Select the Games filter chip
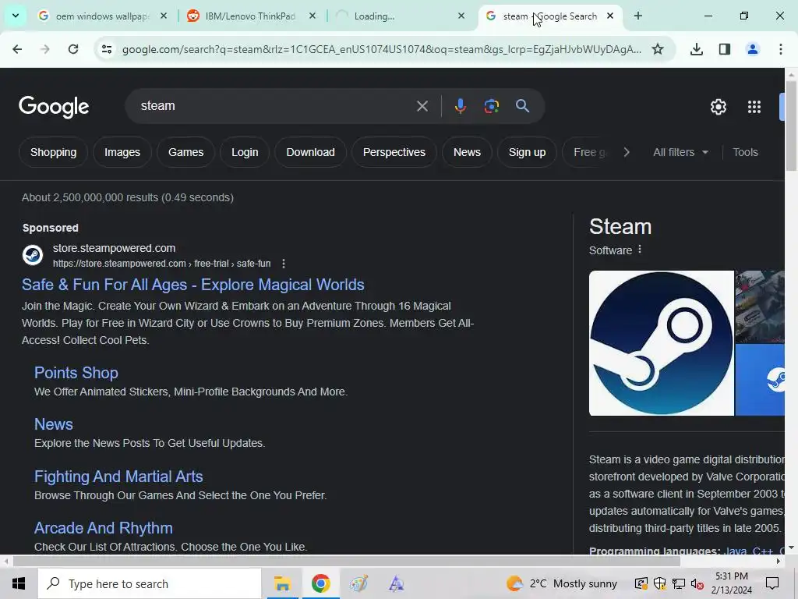 point(185,152)
